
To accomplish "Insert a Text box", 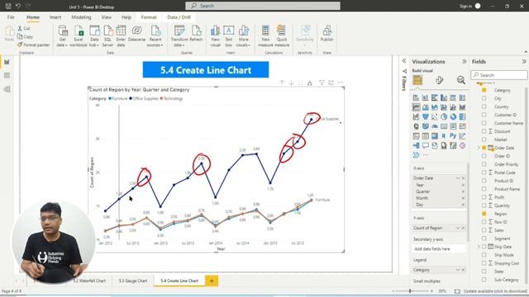I will [x=228, y=36].
